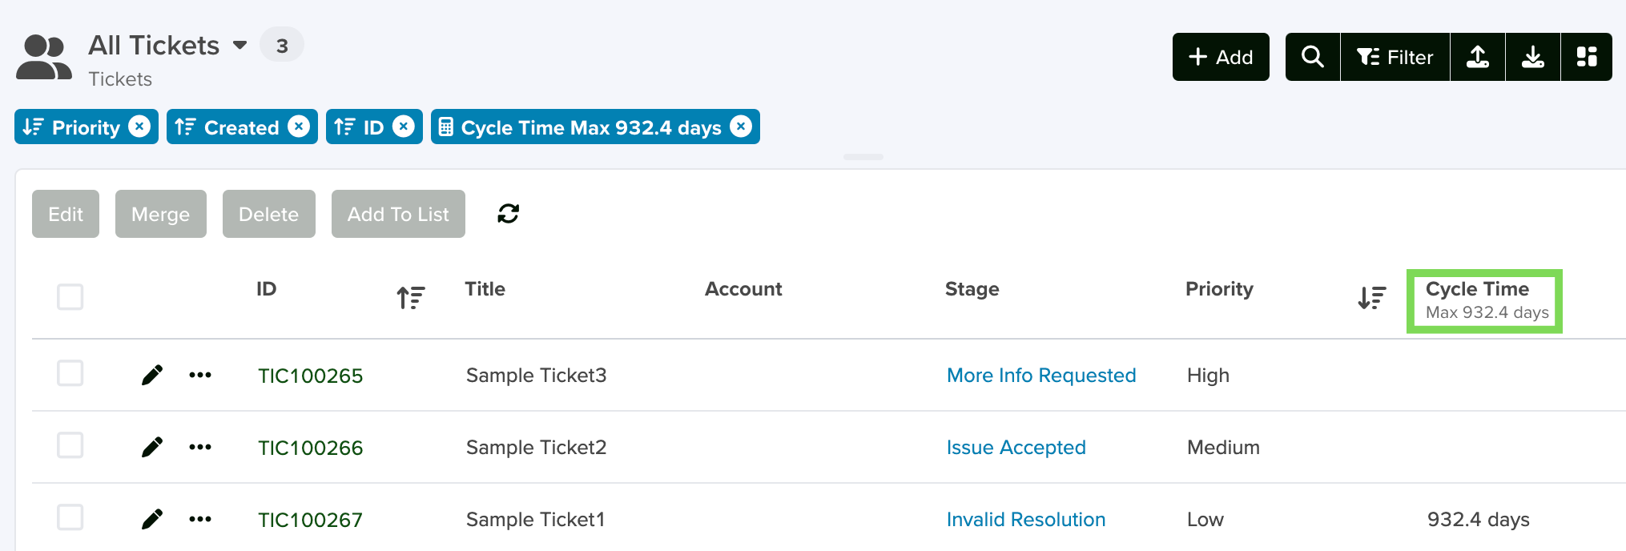Viewport: 1626px width, 551px height.
Task: Expand the All Tickets view dropdown
Action: (x=239, y=45)
